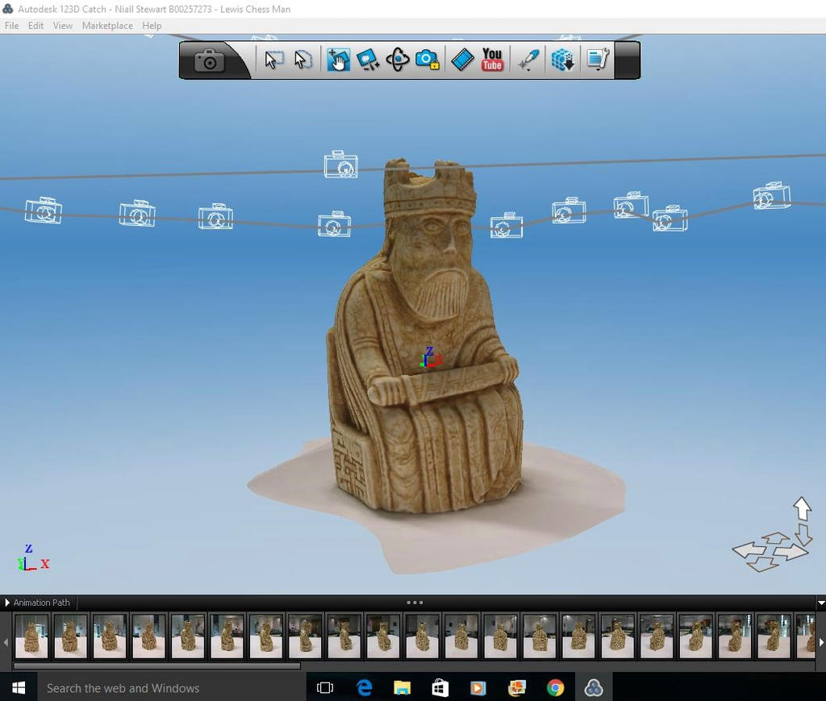Open the video creation filmstrip tool

(x=461, y=59)
